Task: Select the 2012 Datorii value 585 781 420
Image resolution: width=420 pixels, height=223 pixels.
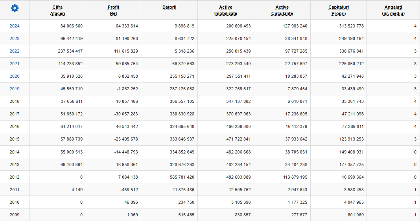Action: coord(182,177)
